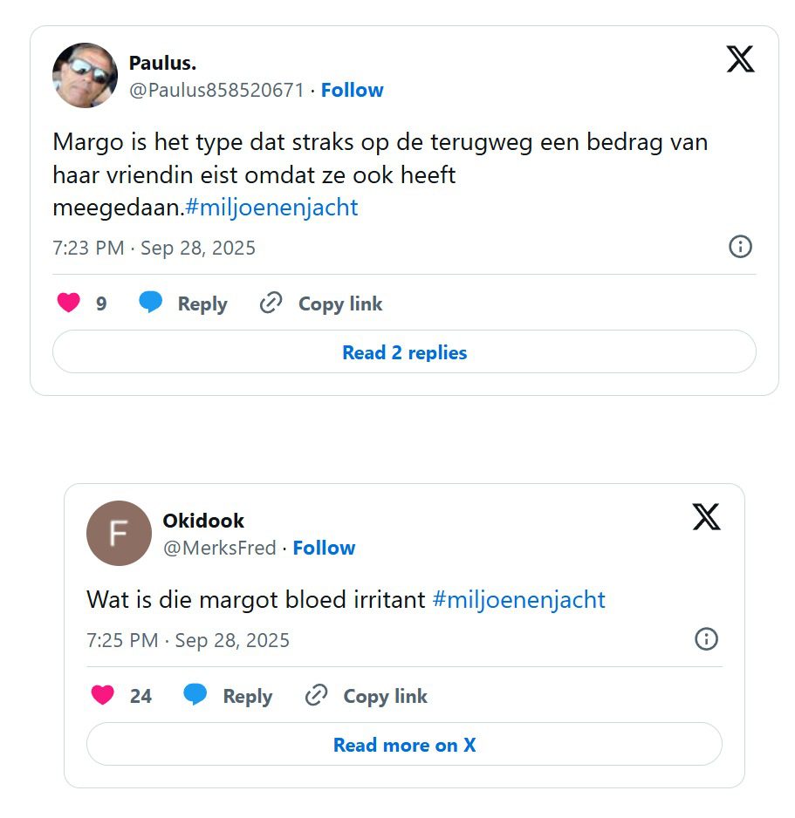The height and width of the screenshot is (818, 795).
Task: Open the #miljoenenjacht hashtag in Okidook's tweet
Action: [x=518, y=600]
